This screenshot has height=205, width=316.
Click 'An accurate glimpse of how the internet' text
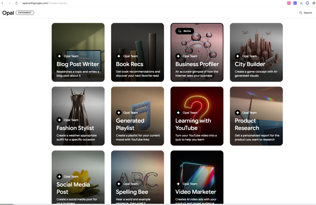point(197,74)
